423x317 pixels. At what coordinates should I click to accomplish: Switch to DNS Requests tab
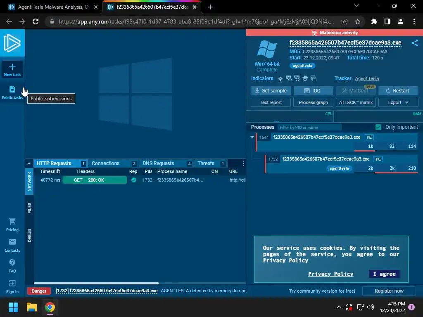[x=166, y=163]
